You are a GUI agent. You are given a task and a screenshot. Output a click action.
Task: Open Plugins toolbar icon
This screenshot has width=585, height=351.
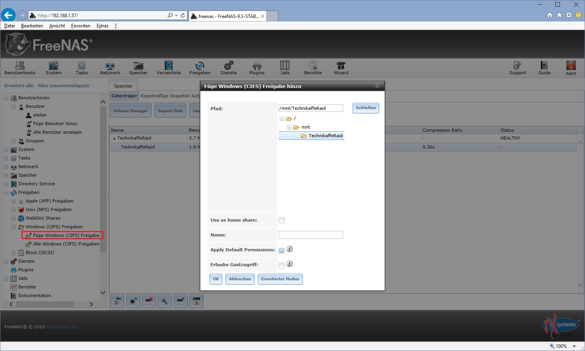pos(257,68)
